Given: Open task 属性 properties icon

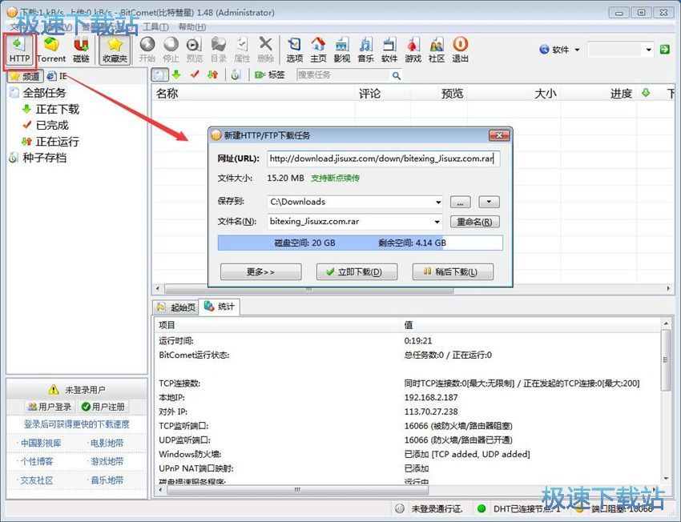Looking at the screenshot, I should 242,50.
